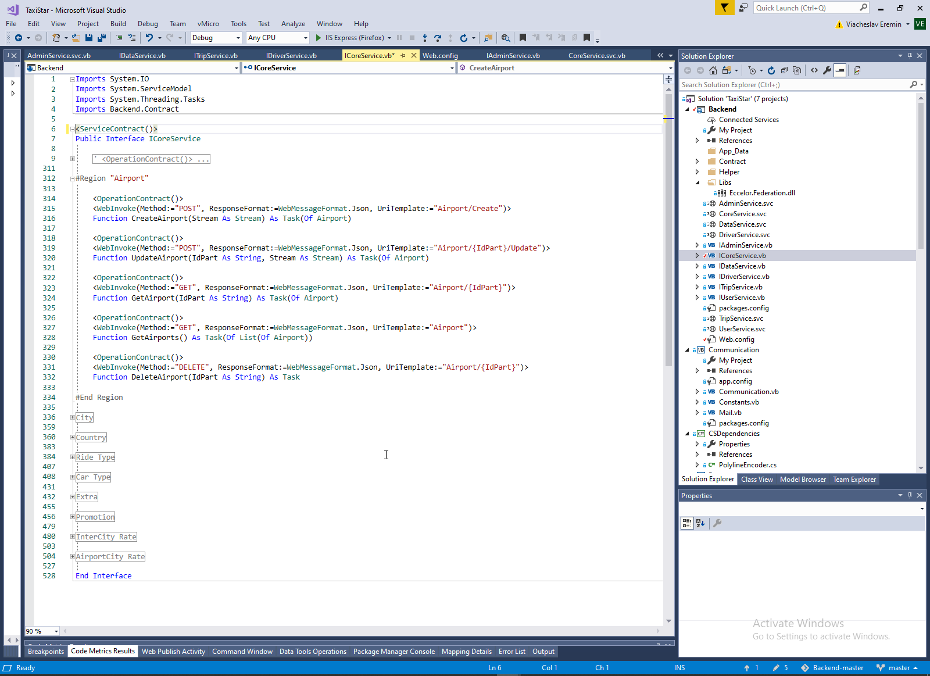The image size is (930, 676).
Task: Click the notifications flag icon
Action: point(724,8)
